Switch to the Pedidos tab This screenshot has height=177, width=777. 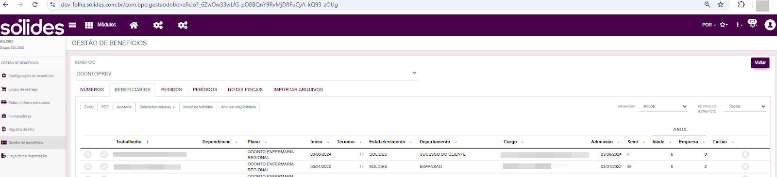171,89
